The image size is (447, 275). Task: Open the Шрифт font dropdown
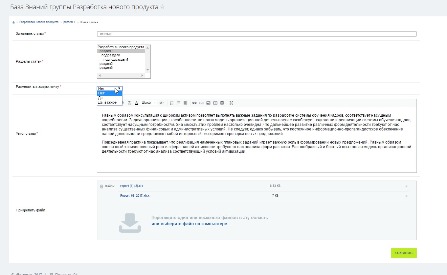coord(148,103)
